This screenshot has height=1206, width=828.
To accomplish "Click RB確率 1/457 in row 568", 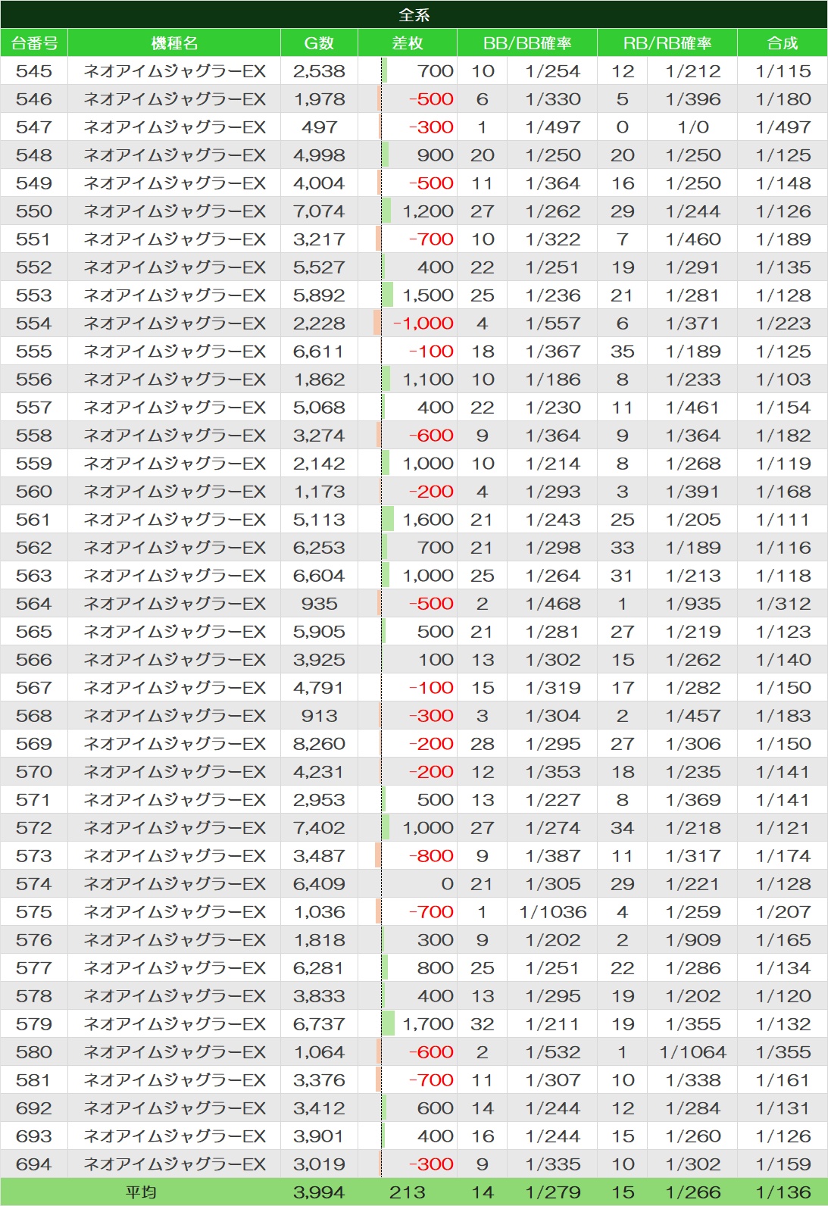I will 692,716.
